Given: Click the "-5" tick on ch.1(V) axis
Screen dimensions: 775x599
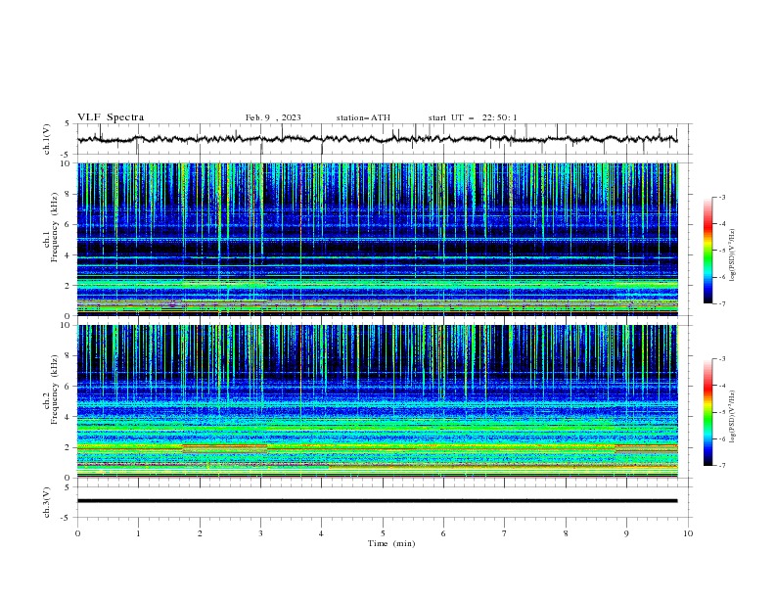Looking at the screenshot, I should tap(67, 155).
